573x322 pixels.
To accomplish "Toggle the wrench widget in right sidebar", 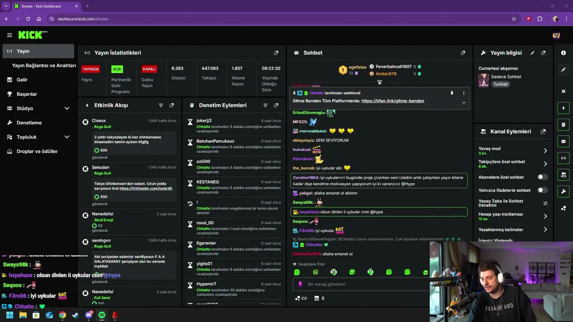I will pos(563,191).
